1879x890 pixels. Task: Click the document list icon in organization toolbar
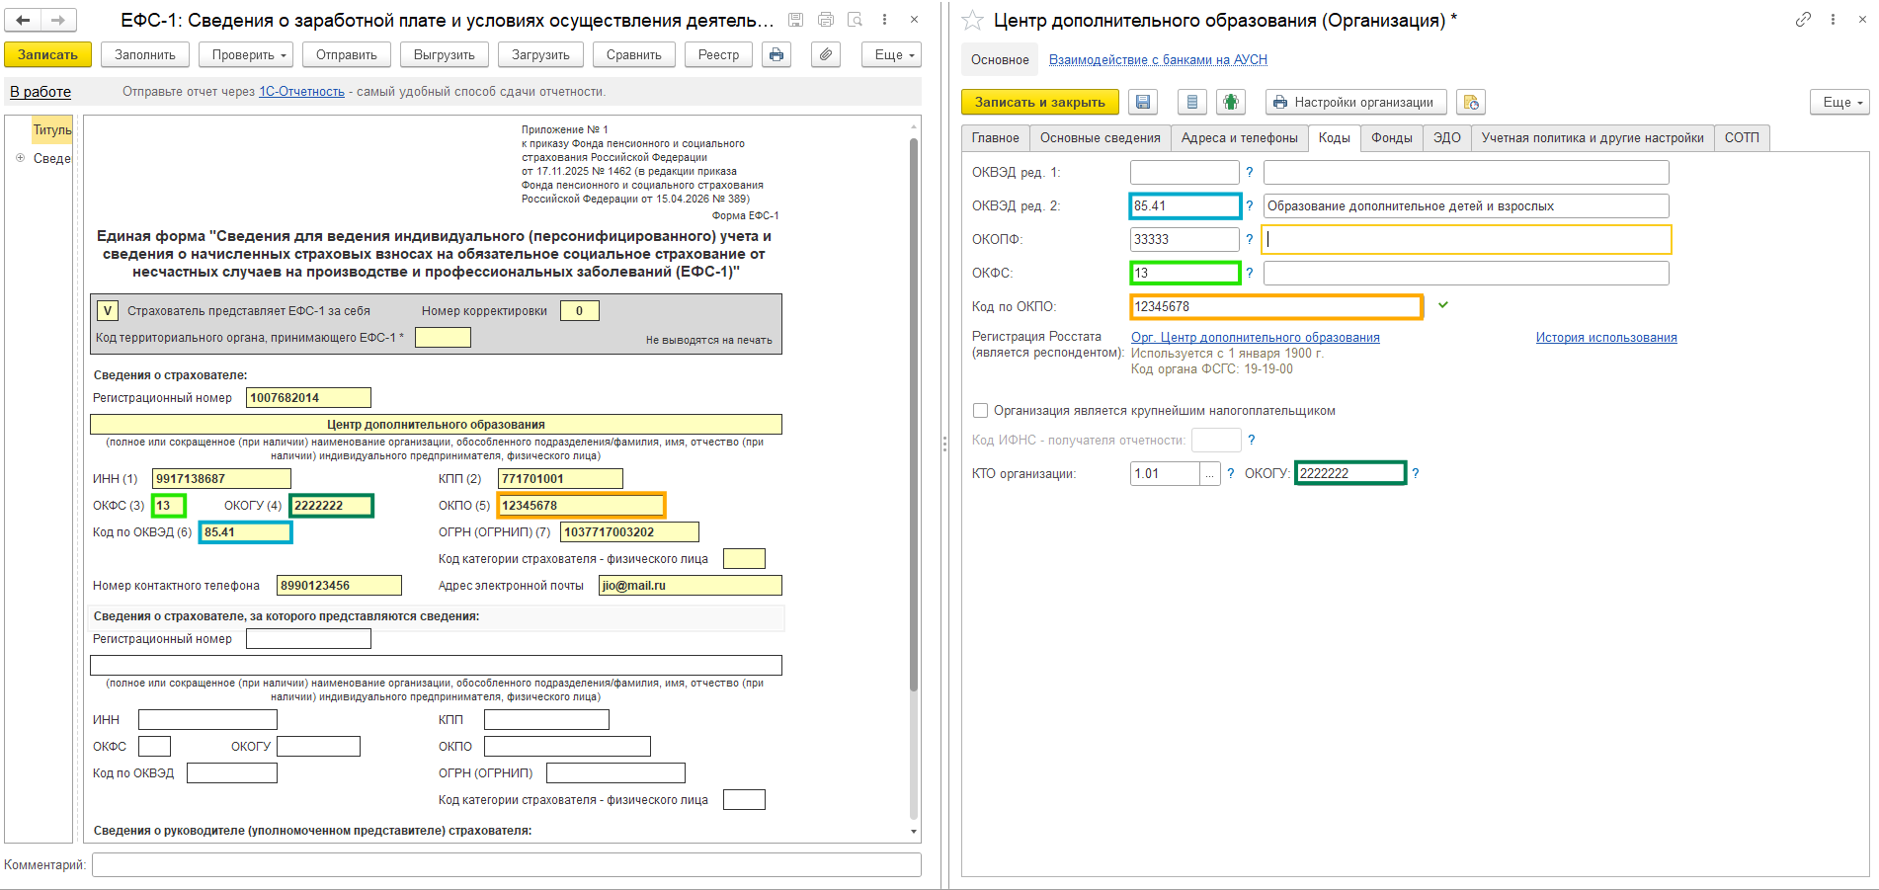tap(1192, 102)
